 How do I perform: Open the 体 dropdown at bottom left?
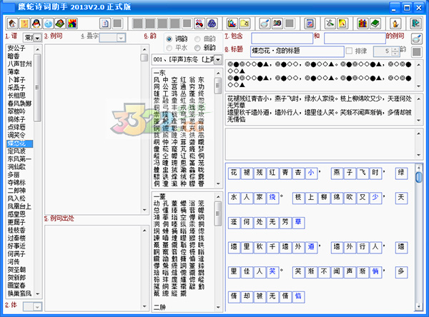point(37,306)
